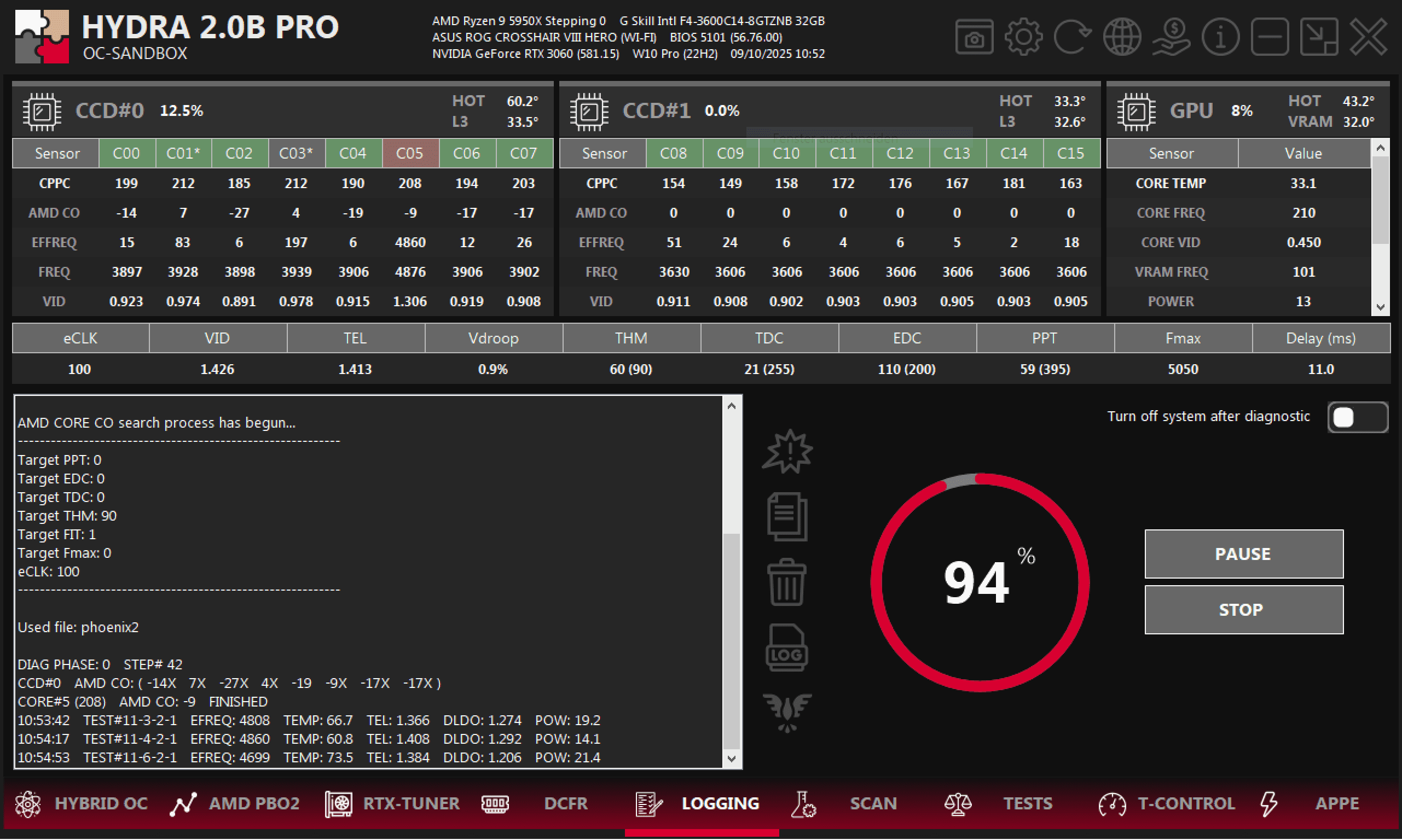Open the info icon in header

[1220, 37]
